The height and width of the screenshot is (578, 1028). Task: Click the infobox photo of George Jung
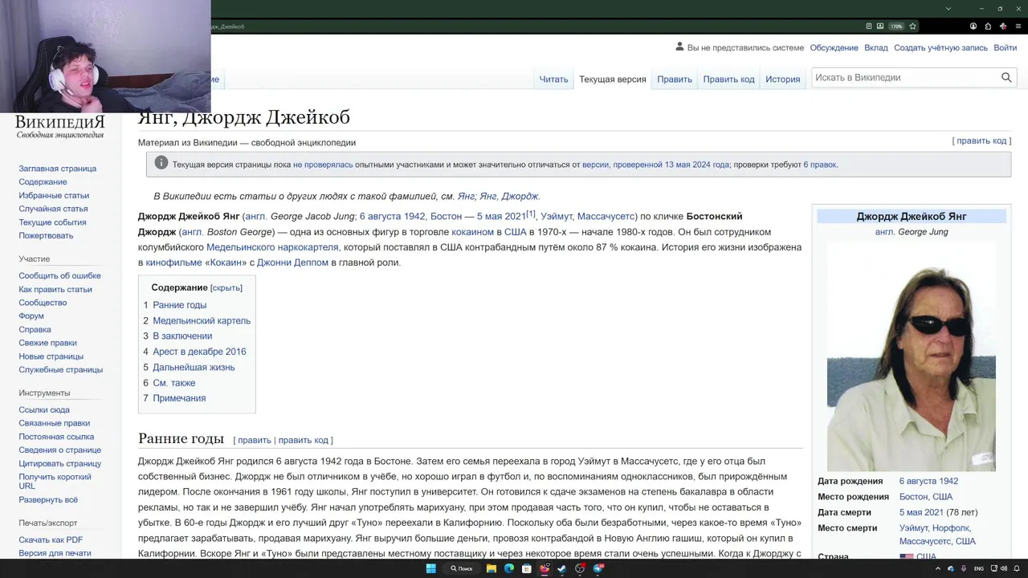point(912,356)
